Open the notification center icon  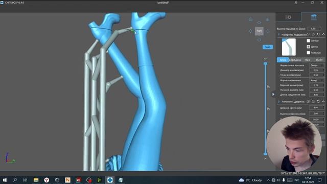click(320, 180)
